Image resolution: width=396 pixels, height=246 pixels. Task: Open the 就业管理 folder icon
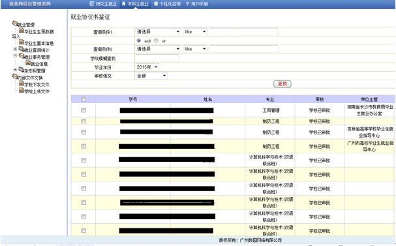(15, 23)
